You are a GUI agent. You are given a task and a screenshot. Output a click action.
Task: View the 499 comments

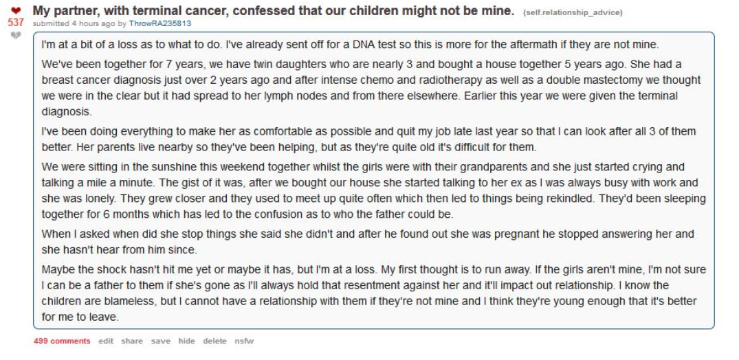pyautogui.click(x=62, y=341)
